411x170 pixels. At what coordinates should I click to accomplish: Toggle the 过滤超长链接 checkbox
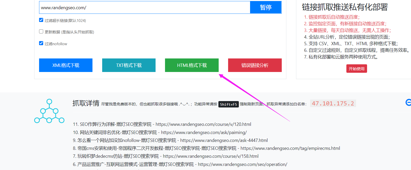pyautogui.click(x=41, y=20)
